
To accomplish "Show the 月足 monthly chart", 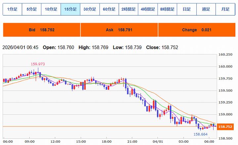I will click(x=225, y=9).
